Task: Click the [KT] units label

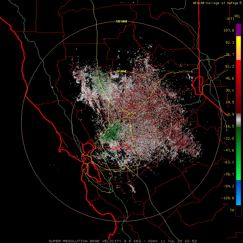Action: click(x=230, y=19)
